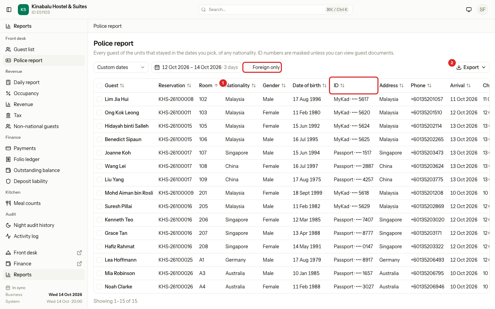Select the checkbox for Joanne Koh

(x=99, y=153)
